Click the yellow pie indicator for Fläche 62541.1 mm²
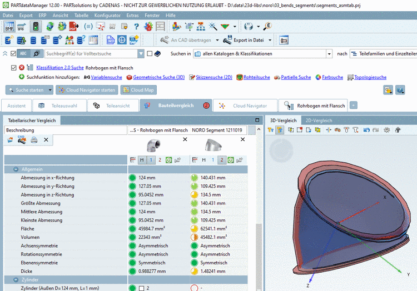 [x=195, y=229]
